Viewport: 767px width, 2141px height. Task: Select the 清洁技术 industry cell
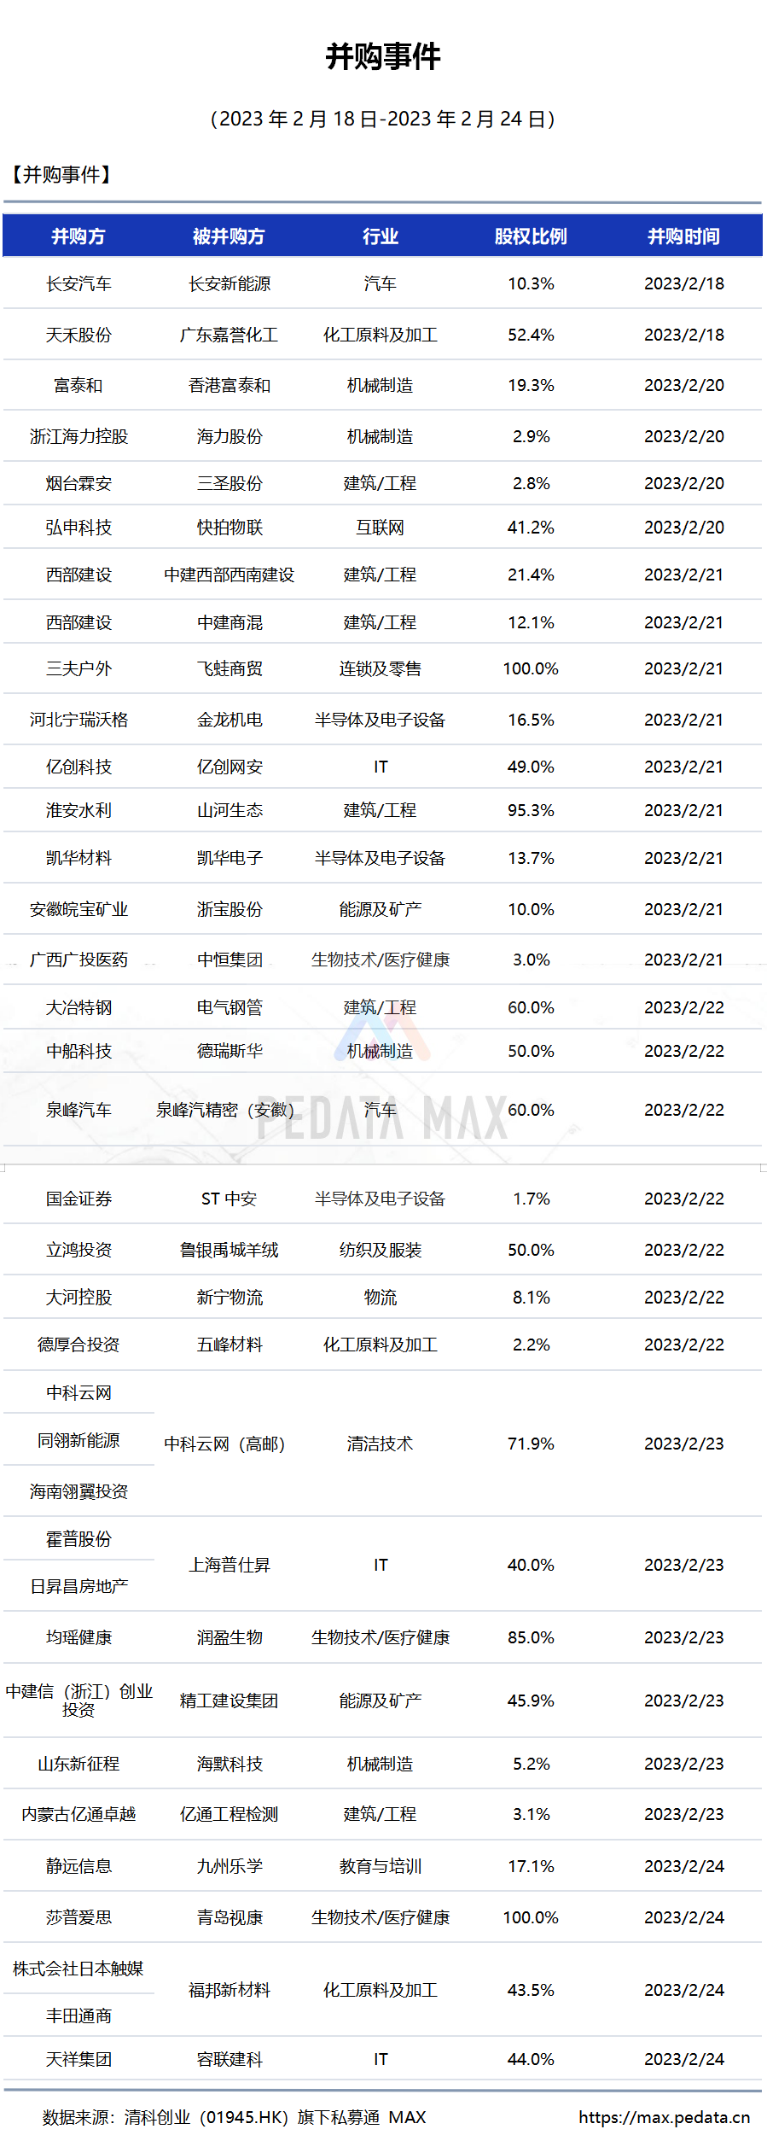(x=381, y=1444)
